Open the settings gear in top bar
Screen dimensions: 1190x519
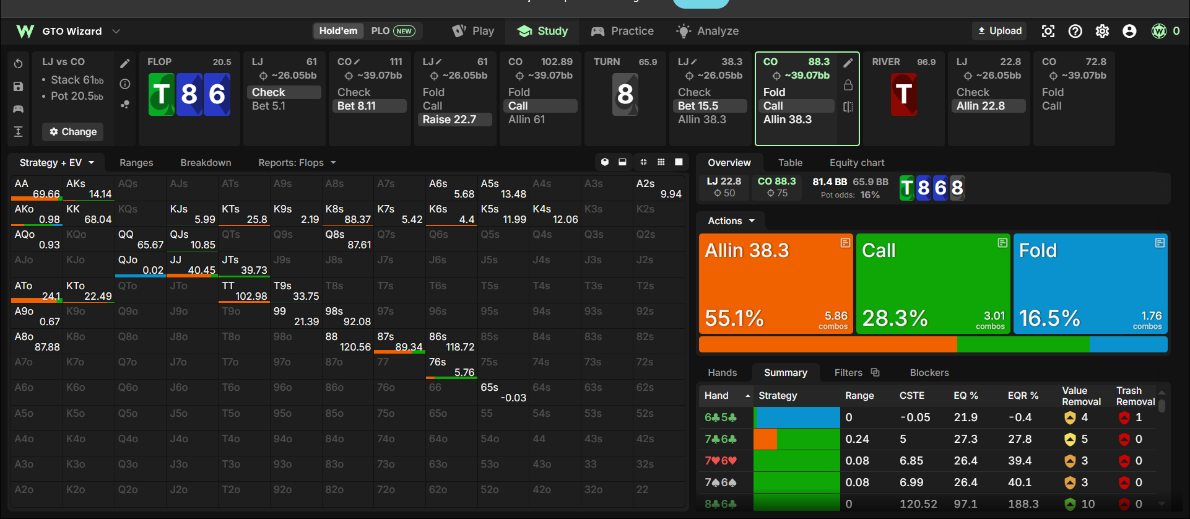pyautogui.click(x=1102, y=31)
